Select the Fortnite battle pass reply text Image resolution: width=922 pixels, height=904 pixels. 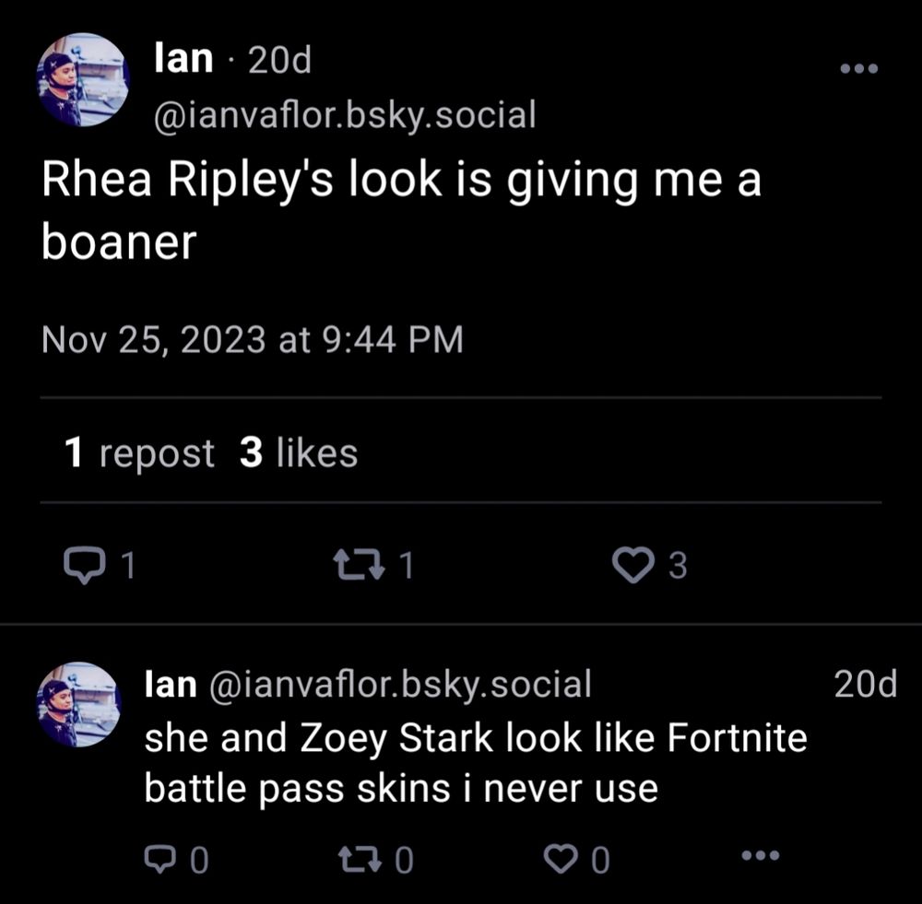[475, 763]
